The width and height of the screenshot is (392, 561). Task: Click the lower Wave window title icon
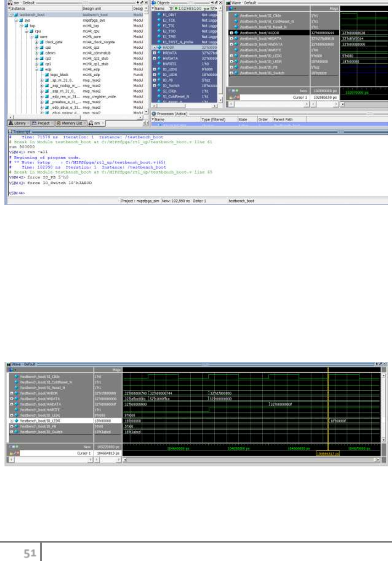9,364
